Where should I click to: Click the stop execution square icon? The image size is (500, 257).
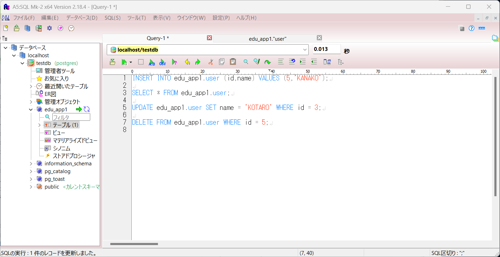point(141,62)
